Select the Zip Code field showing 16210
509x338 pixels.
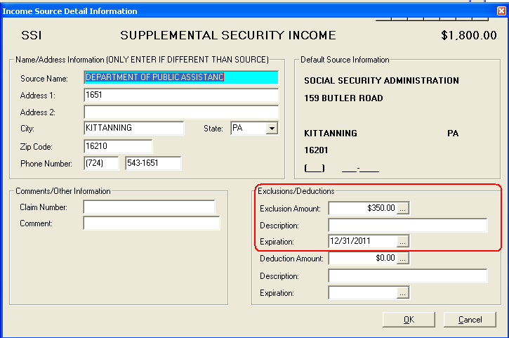[x=117, y=146]
